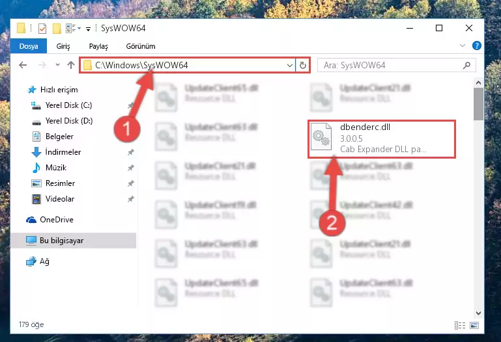This screenshot has height=342, width=501.
Task: Click the folder icon at title bar left
Action: click(x=21, y=28)
